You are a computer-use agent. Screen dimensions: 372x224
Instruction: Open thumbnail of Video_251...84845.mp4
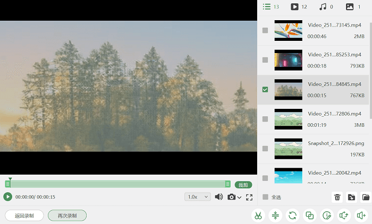tap(288, 89)
